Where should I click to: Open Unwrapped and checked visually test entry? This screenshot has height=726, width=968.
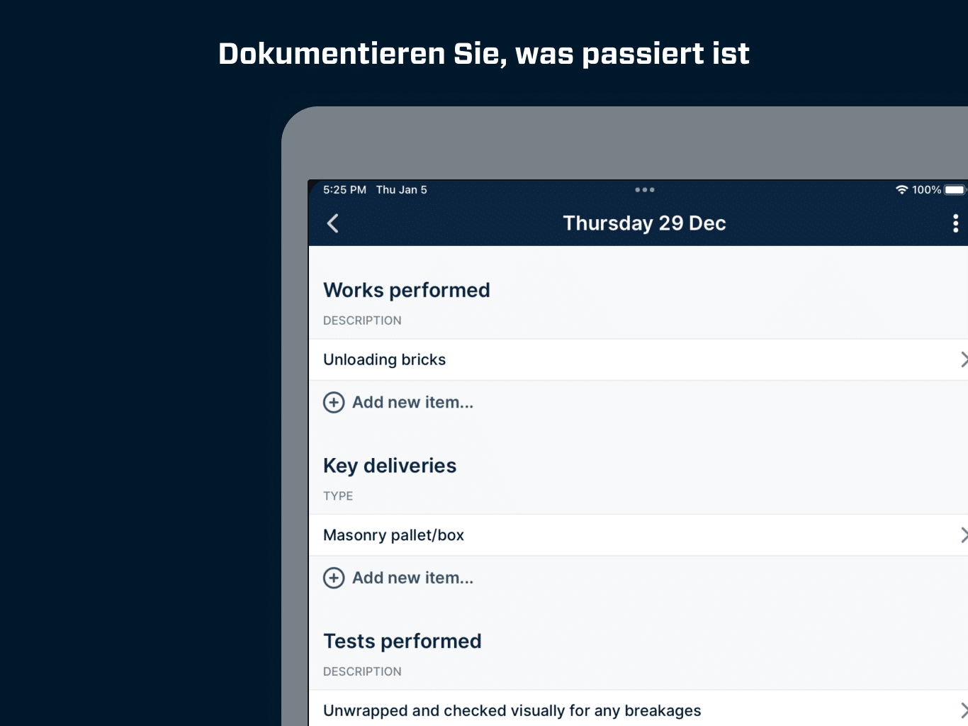click(638, 708)
